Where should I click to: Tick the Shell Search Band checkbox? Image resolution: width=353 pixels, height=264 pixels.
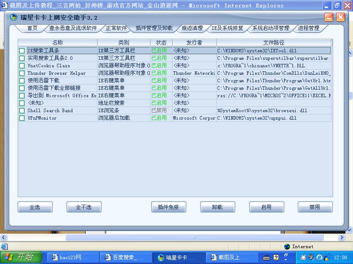pos(22,110)
